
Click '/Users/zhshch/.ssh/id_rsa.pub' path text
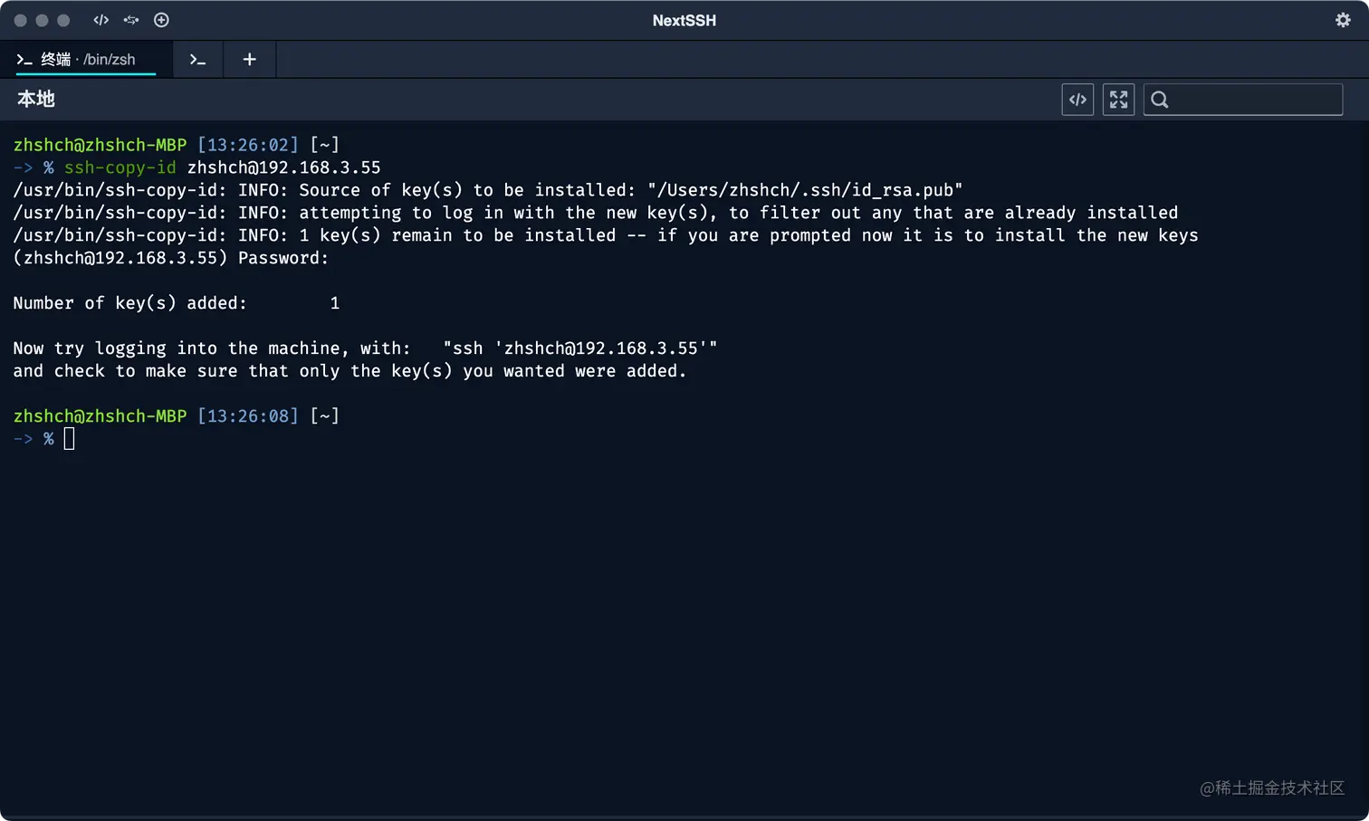805,190
